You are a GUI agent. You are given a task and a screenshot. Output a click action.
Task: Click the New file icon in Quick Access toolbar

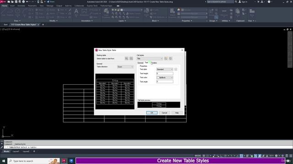(x=9, y=2)
